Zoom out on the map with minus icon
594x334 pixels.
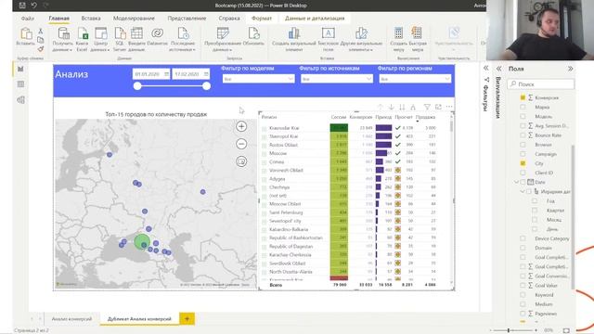coord(241,144)
